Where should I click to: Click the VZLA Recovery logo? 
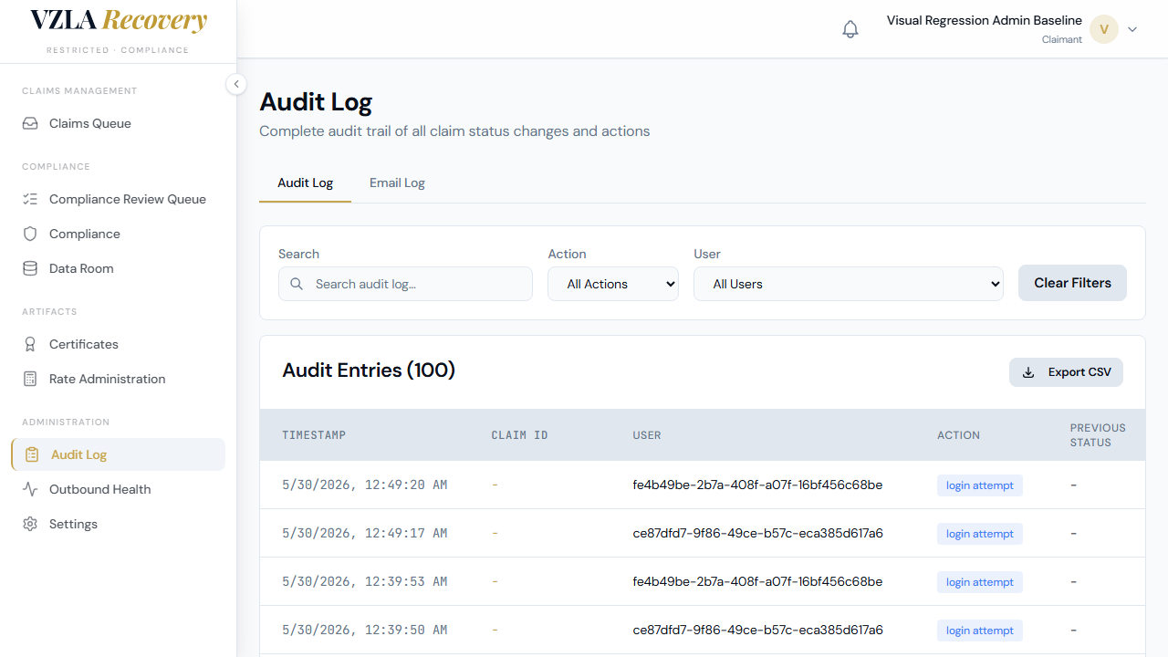(119, 21)
